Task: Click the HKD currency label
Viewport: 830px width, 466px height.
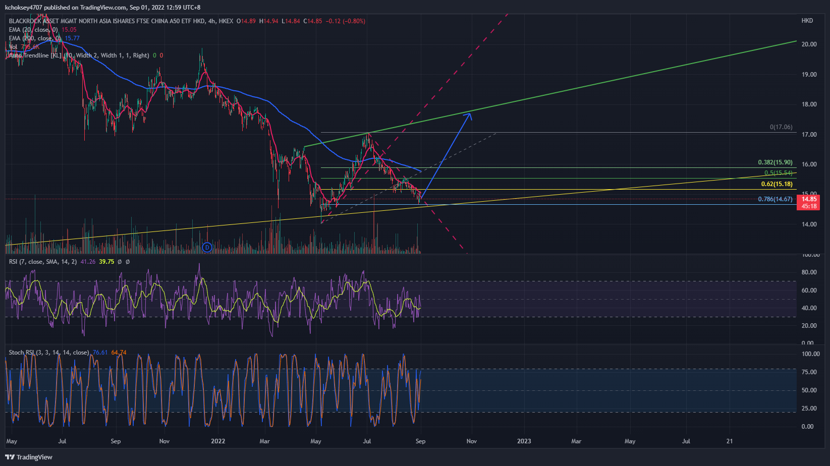Action: [807, 21]
